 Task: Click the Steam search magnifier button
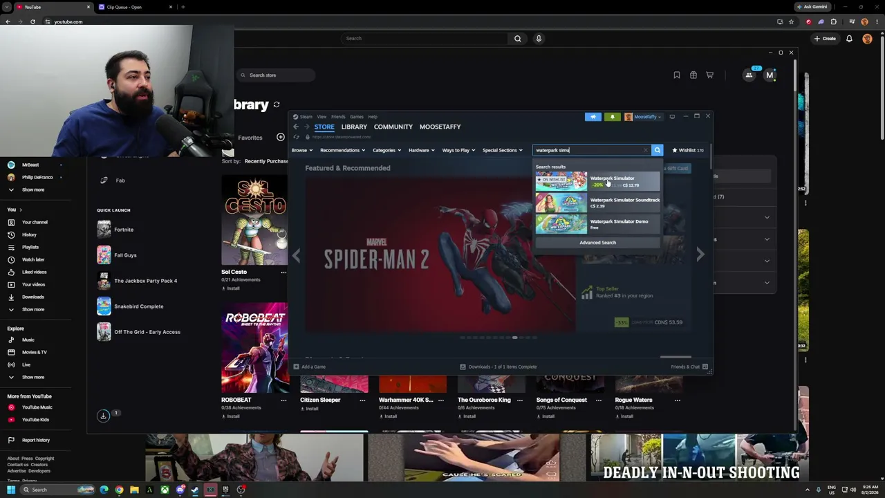pos(657,150)
